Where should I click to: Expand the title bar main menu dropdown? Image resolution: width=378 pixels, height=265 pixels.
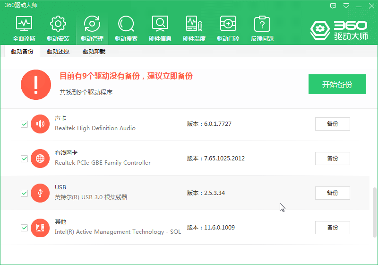click(x=346, y=6)
